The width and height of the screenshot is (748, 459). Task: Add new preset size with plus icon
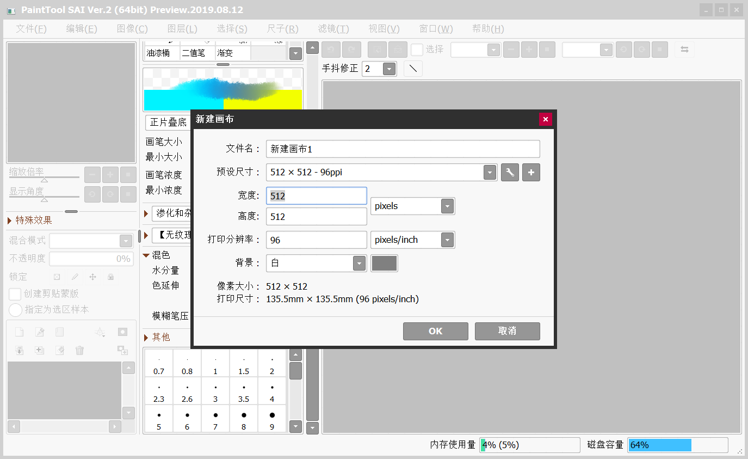coord(531,173)
